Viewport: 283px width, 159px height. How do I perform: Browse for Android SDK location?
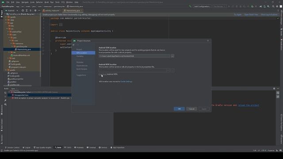tap(172, 56)
